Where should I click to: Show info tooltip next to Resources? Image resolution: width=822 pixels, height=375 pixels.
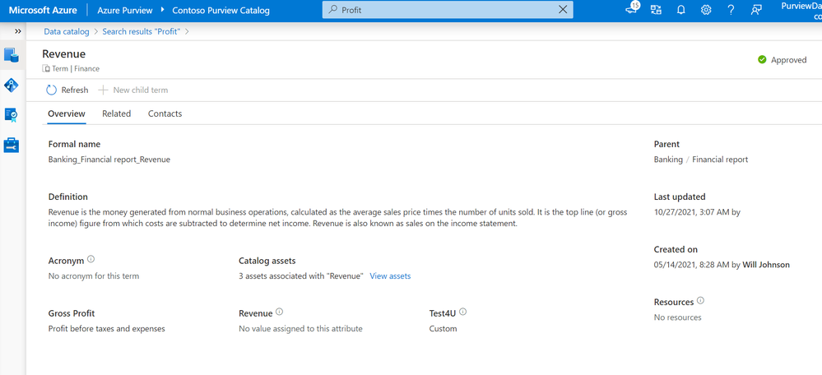pyautogui.click(x=699, y=301)
